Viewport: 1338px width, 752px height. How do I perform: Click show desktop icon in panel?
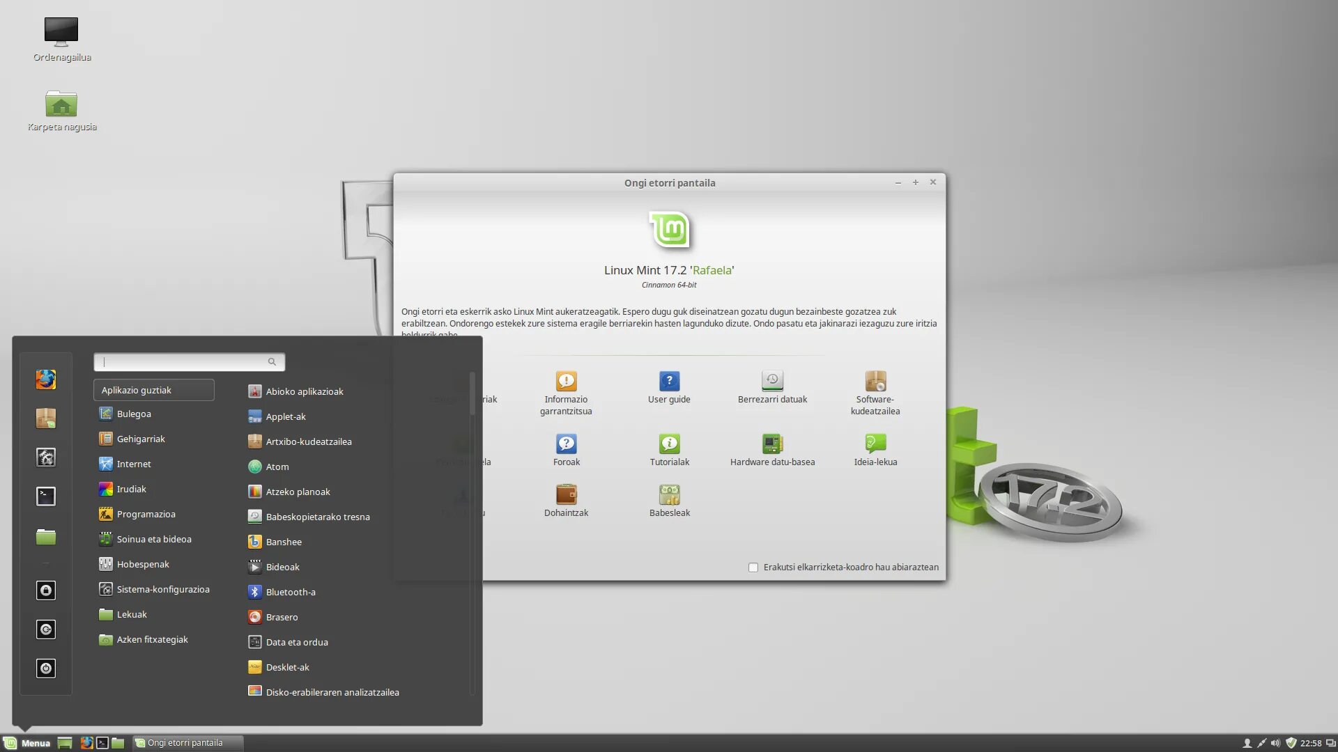[x=65, y=743]
